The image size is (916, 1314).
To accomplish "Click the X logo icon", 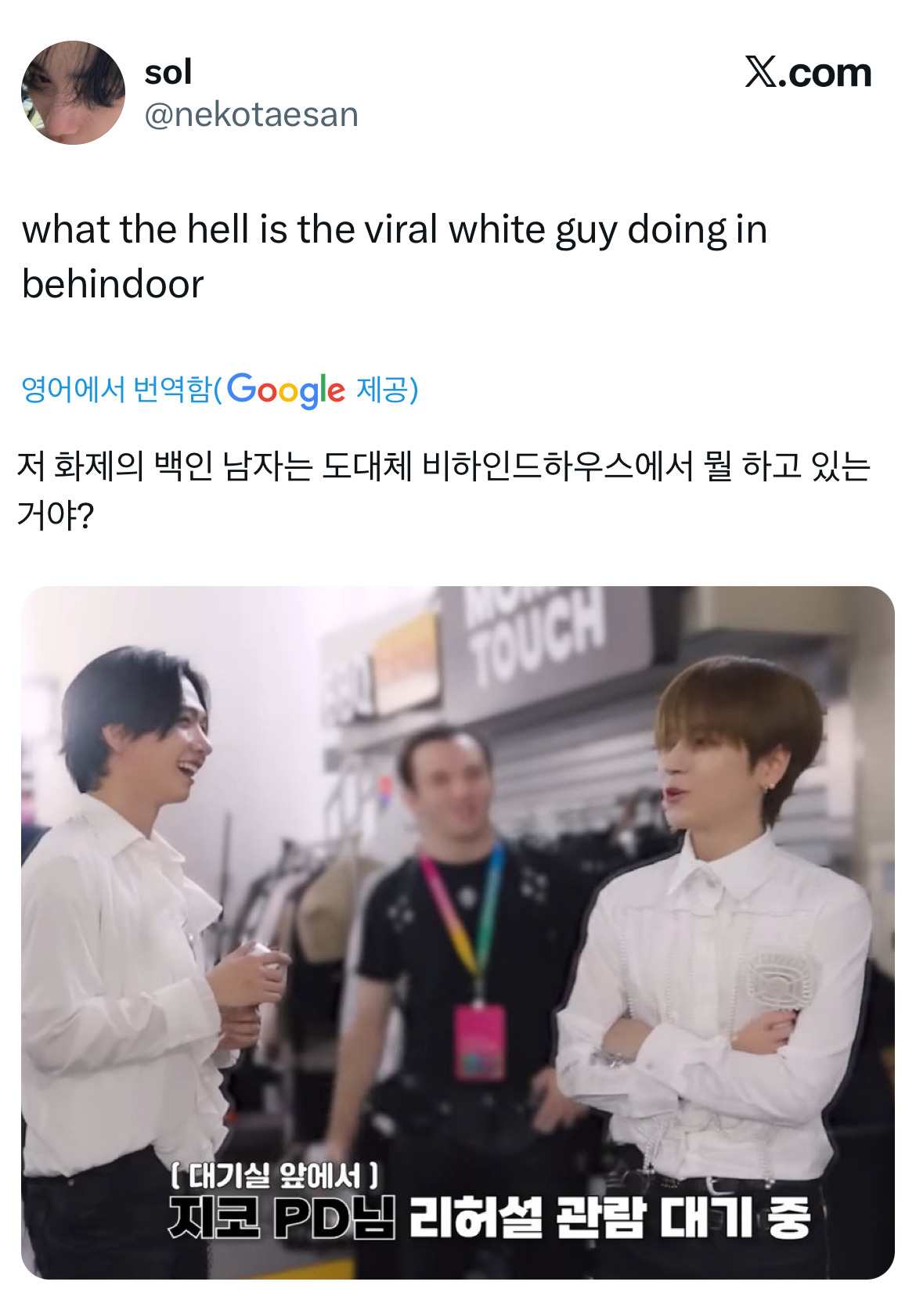I will point(760,72).
